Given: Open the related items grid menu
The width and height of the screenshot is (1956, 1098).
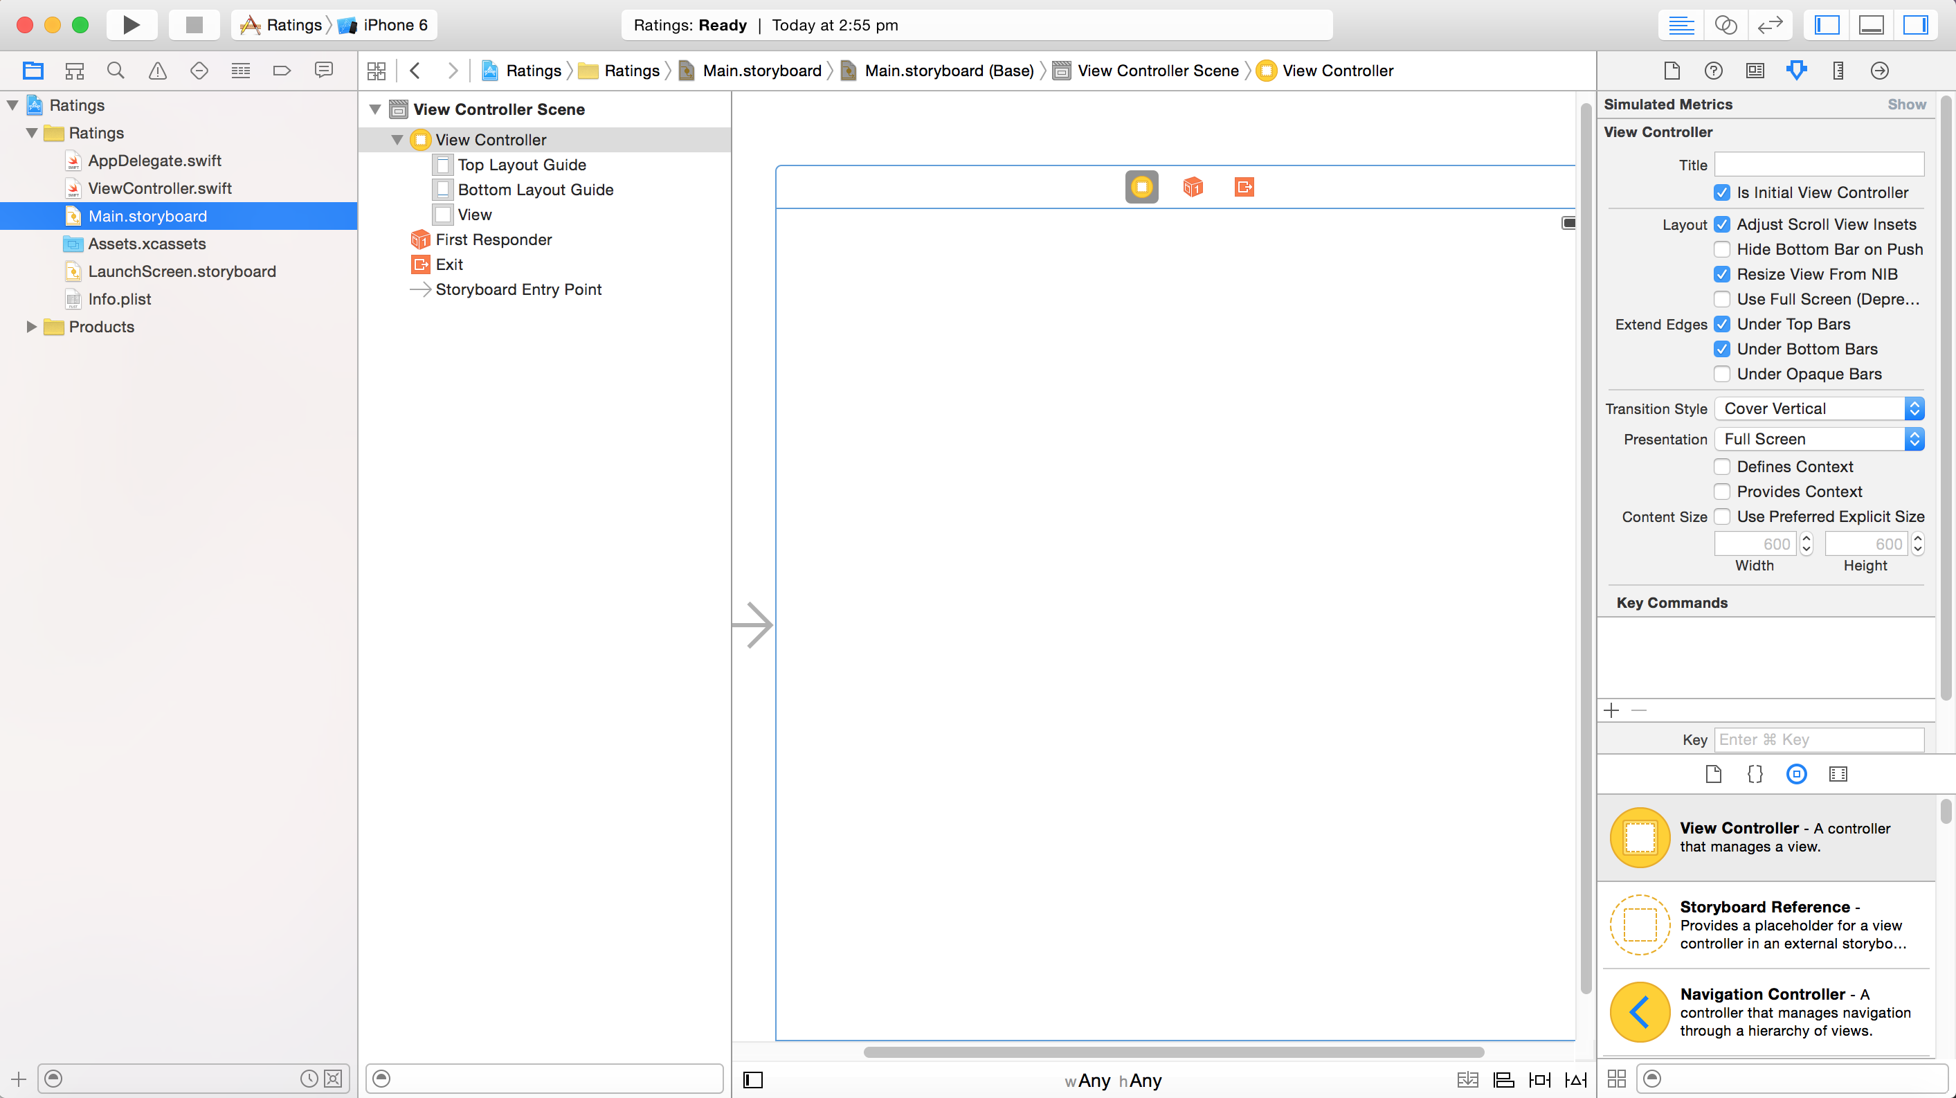Looking at the screenshot, I should pos(377,71).
